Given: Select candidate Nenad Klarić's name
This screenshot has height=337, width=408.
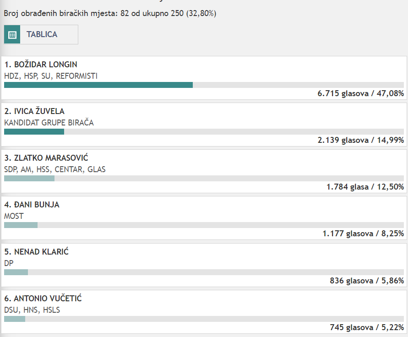Looking at the screenshot, I should coord(36,251).
